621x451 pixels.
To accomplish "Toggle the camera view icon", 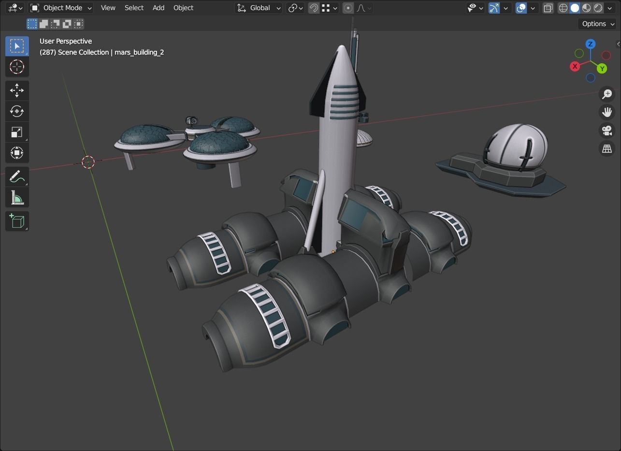I will point(607,131).
